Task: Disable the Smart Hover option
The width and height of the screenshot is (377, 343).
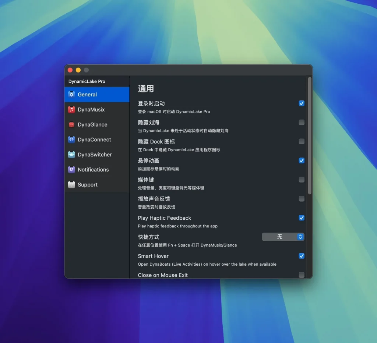Action: 302,256
